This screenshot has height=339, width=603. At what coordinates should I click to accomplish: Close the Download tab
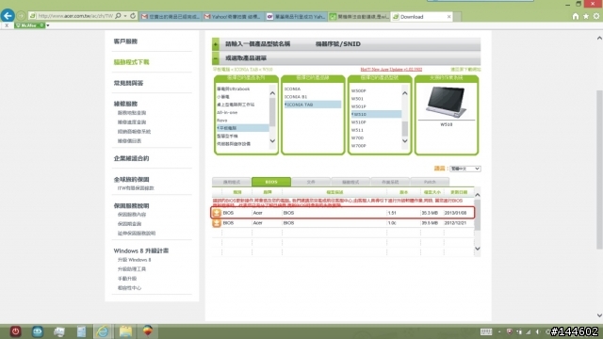[x=448, y=17]
